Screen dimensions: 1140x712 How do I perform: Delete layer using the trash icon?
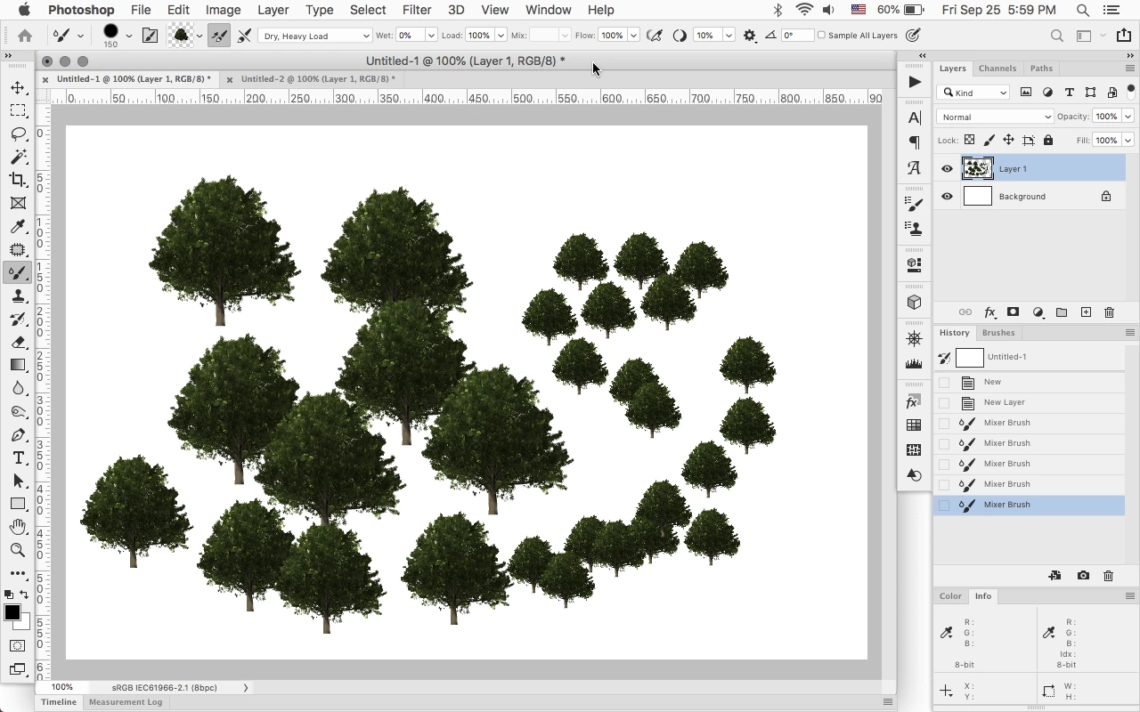(x=1109, y=312)
